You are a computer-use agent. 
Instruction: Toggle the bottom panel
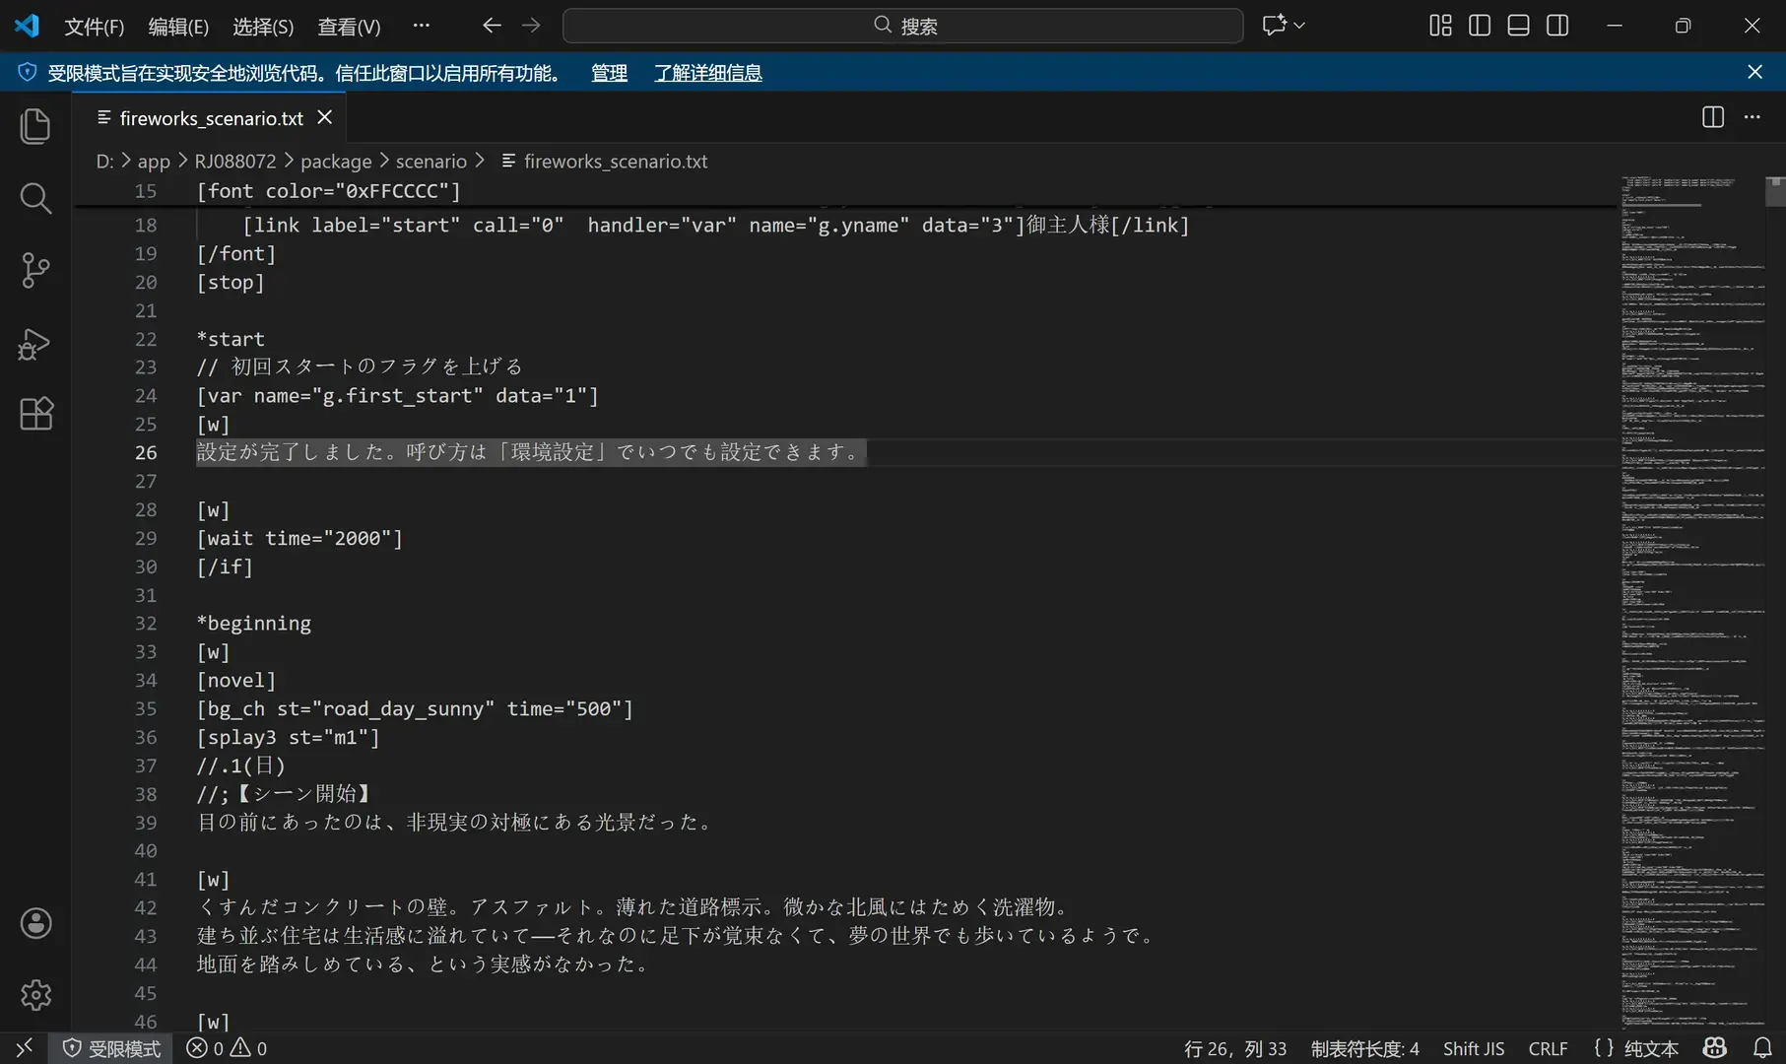pos(1519,26)
